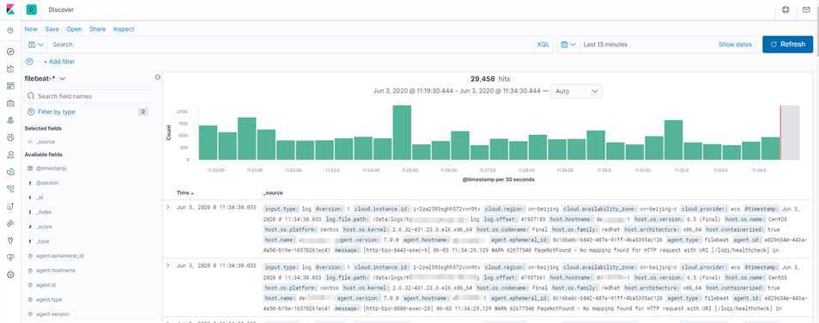Open the Recently viewed clock icon
The height and width of the screenshot is (323, 819).
(x=10, y=31)
